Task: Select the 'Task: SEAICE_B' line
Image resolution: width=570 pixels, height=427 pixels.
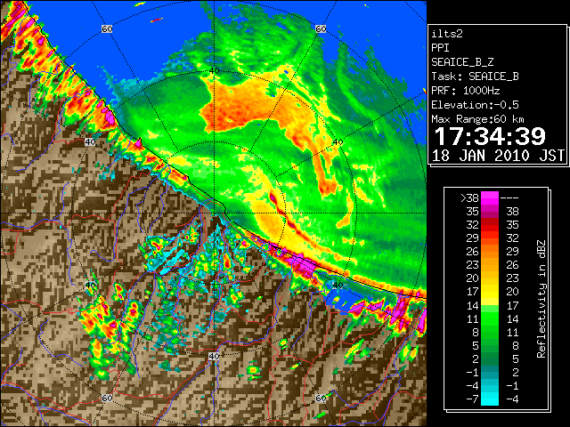Action: [475, 77]
